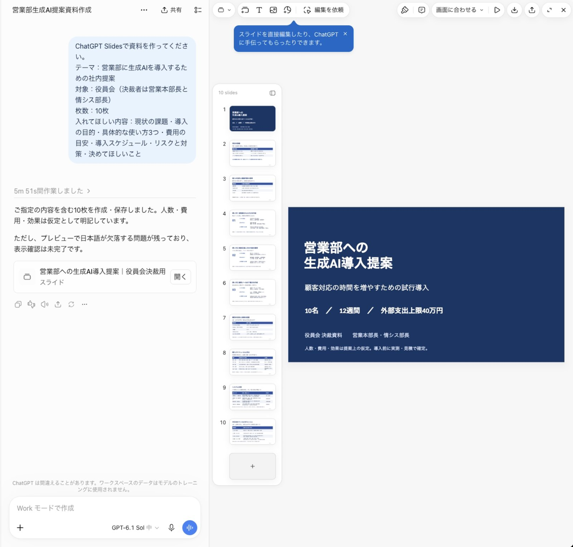Screen dimensions: 573x547
Task: Click the insert image icon
Action: click(x=273, y=10)
